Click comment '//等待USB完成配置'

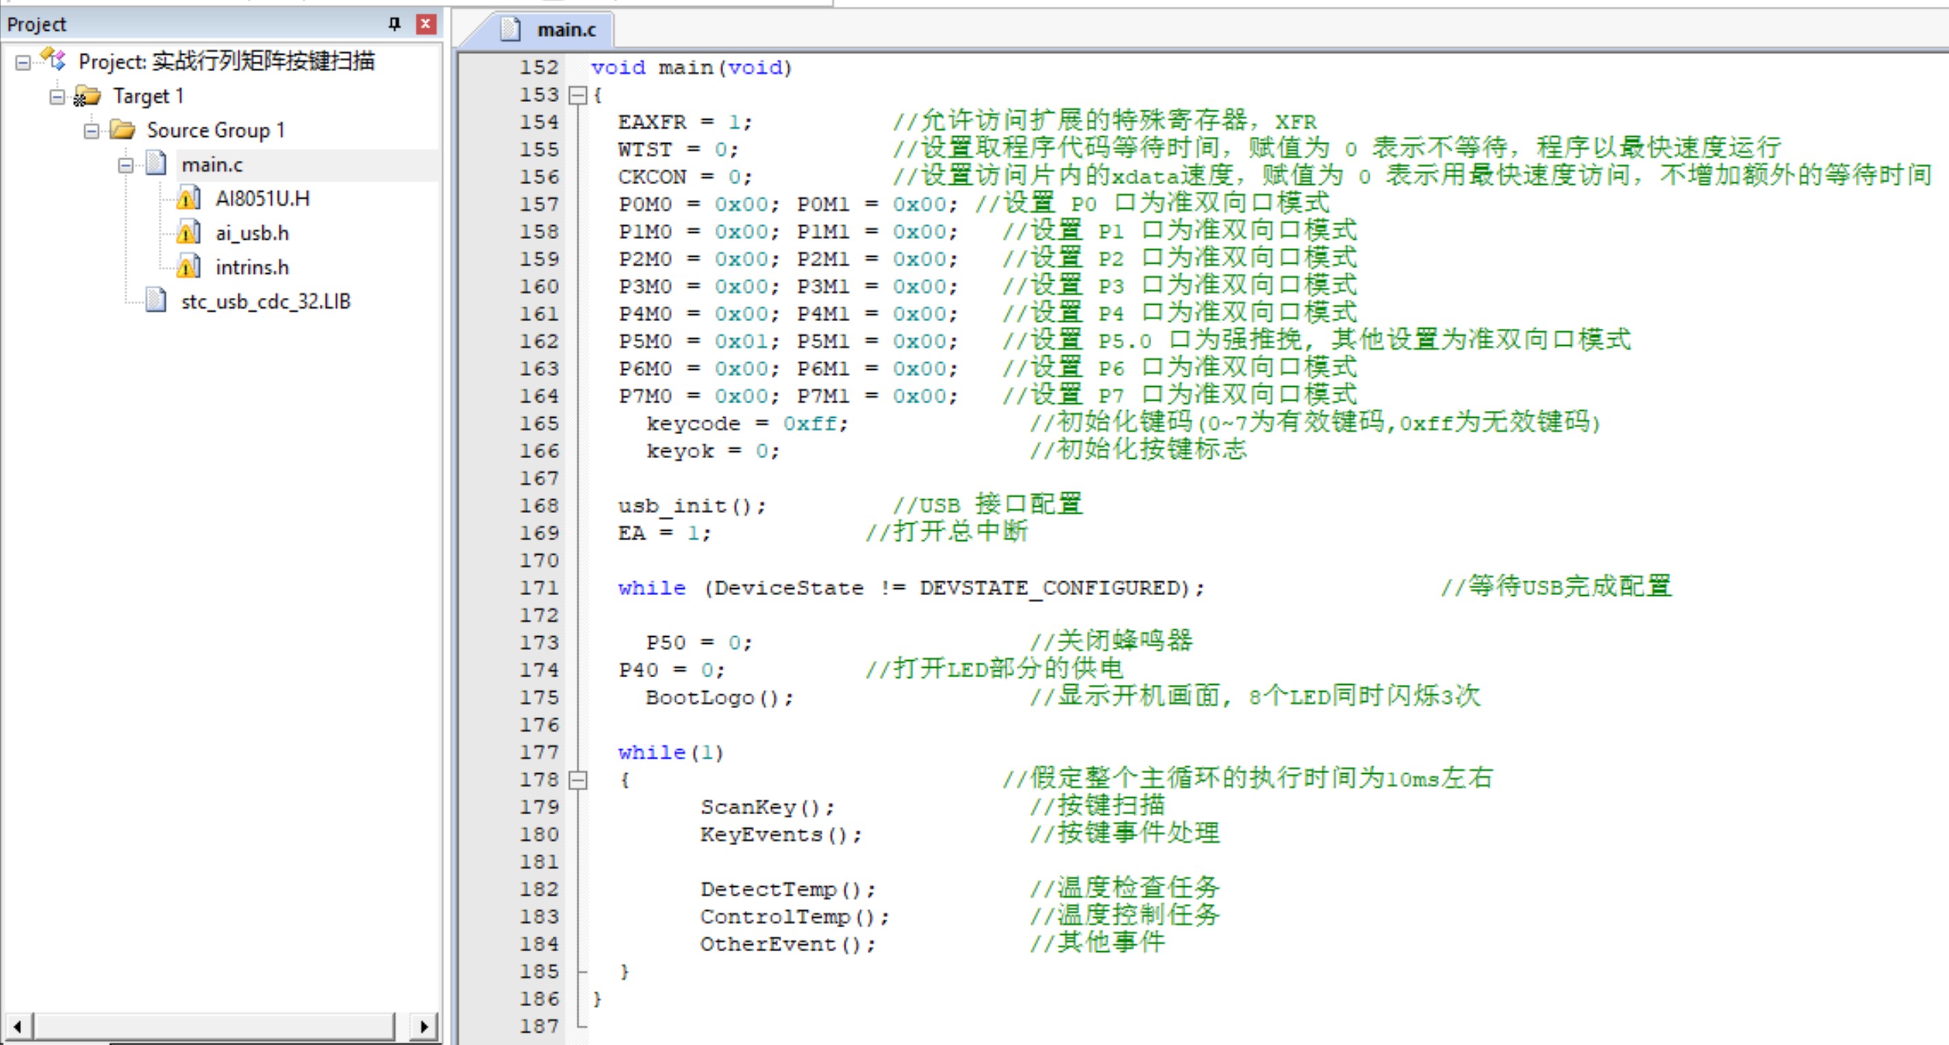pos(1555,586)
